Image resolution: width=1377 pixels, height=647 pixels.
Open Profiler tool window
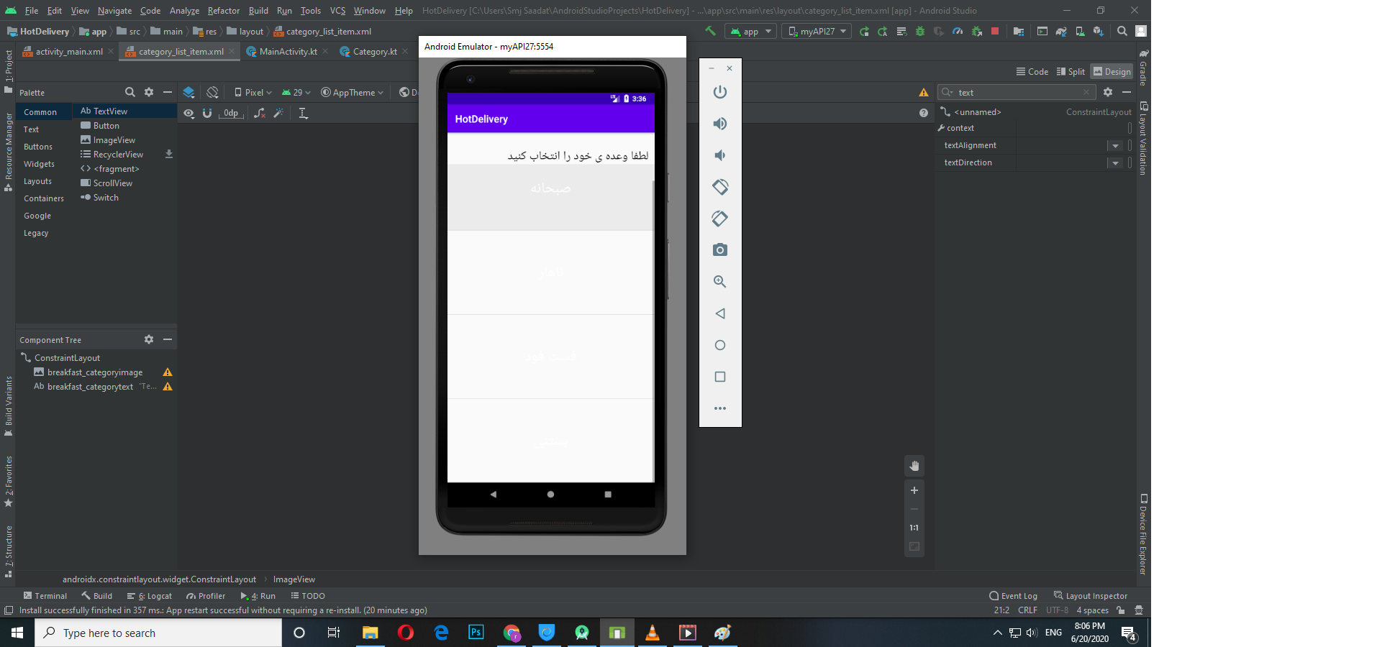click(x=206, y=596)
